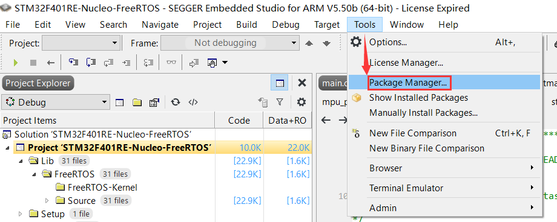Click the code brackets icon in Project Explorer

193,103
